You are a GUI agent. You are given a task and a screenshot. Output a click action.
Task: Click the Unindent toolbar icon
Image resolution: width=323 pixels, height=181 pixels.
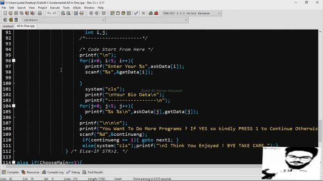click(96, 14)
